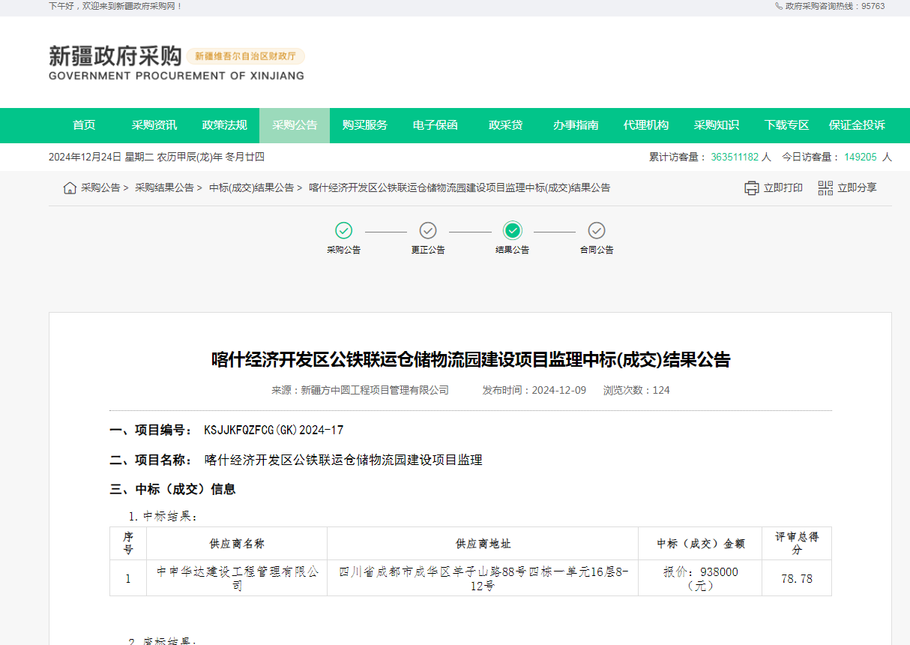
Task: Open 办事指南 in the navigation bar
Action: click(x=576, y=125)
